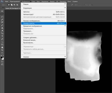
Task: Open the Файл menu
Action: (x=7, y=2)
